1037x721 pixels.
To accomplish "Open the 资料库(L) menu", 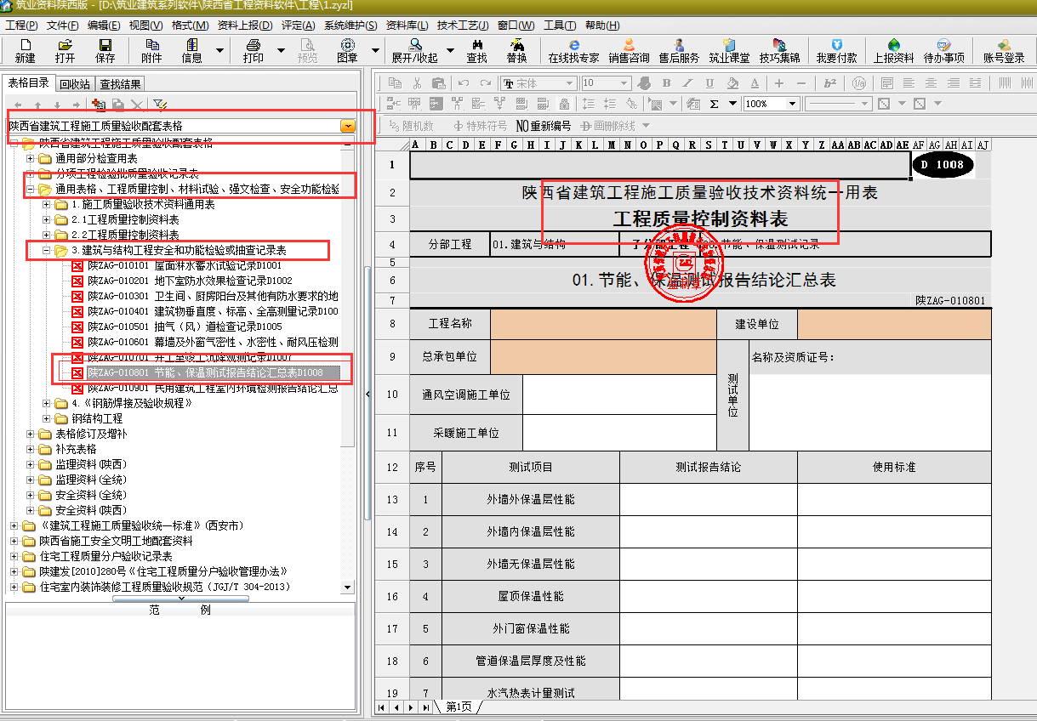I will pos(406,26).
